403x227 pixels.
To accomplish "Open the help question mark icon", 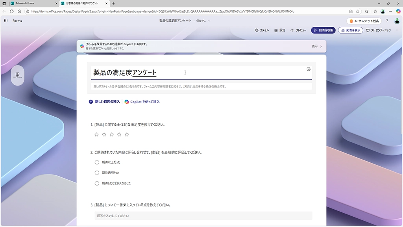I will point(387,21).
